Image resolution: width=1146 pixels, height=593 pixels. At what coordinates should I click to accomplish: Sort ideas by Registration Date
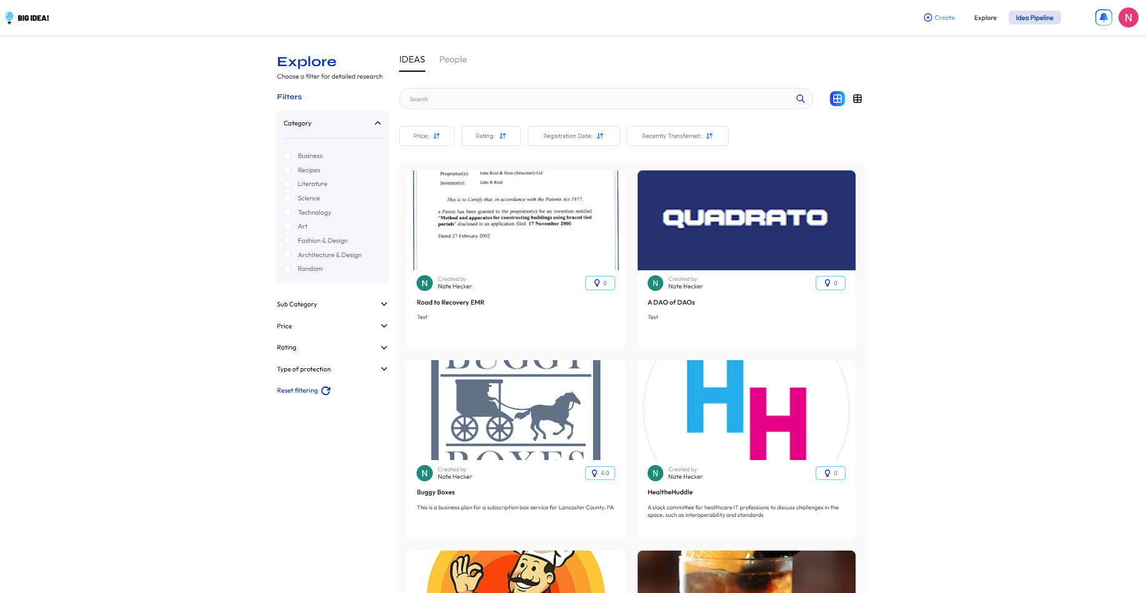573,136
